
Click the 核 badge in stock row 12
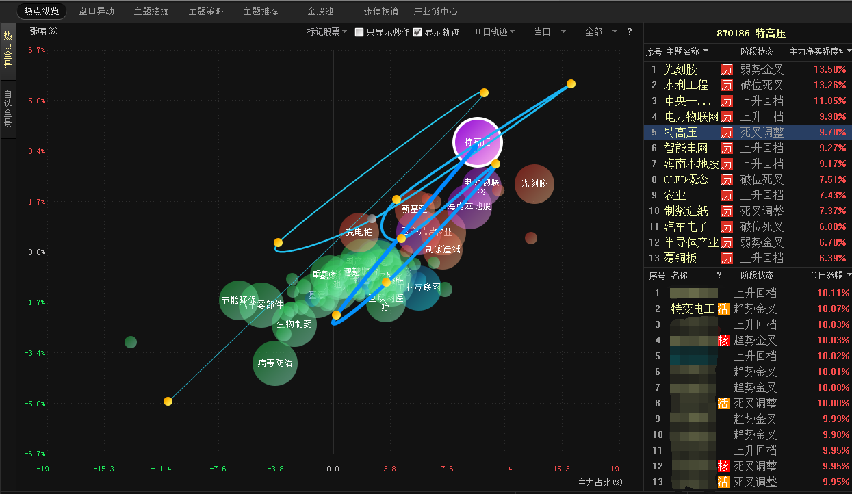click(723, 466)
